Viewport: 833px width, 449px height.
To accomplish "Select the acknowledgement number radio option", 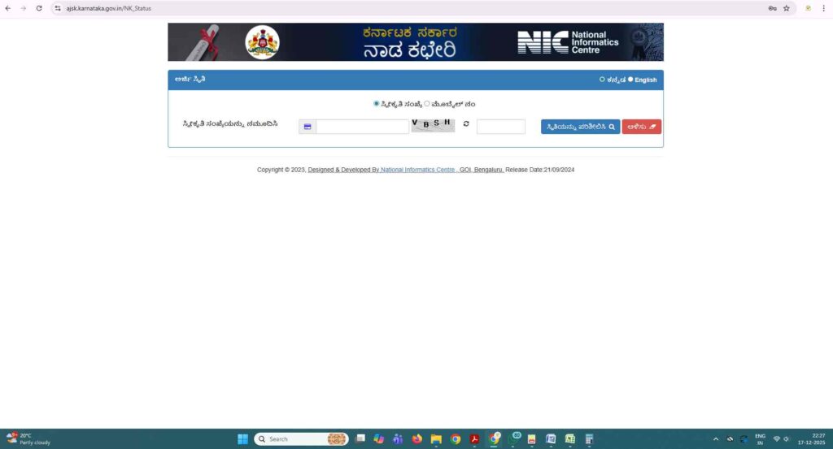I will [x=376, y=104].
